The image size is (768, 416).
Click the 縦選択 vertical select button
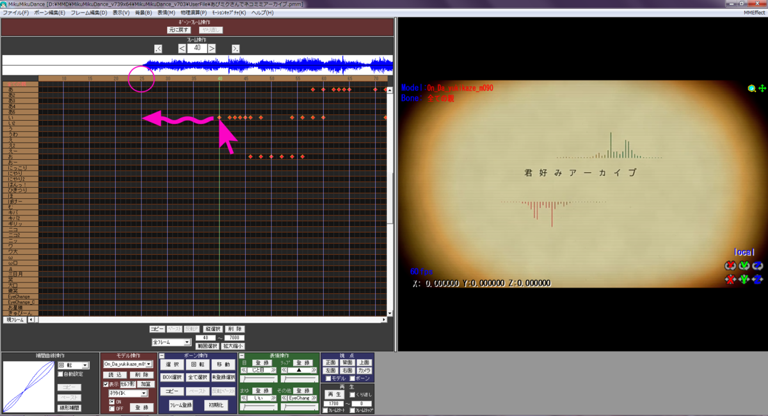click(212, 329)
